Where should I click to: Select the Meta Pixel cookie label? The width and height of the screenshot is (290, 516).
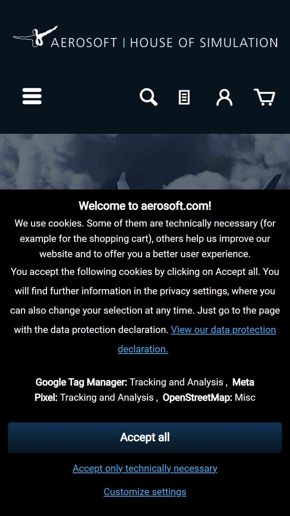pyautogui.click(x=144, y=390)
